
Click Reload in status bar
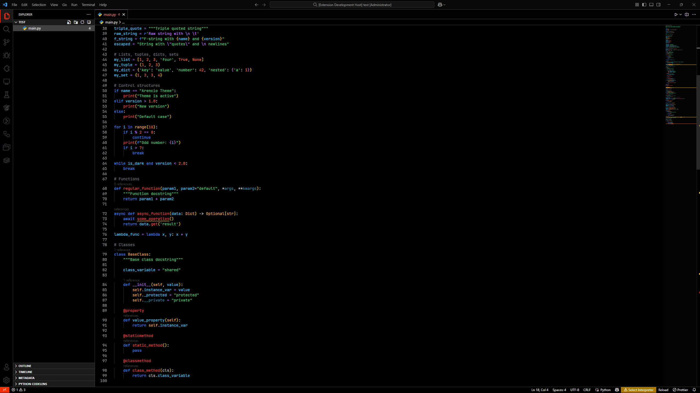tap(663, 390)
